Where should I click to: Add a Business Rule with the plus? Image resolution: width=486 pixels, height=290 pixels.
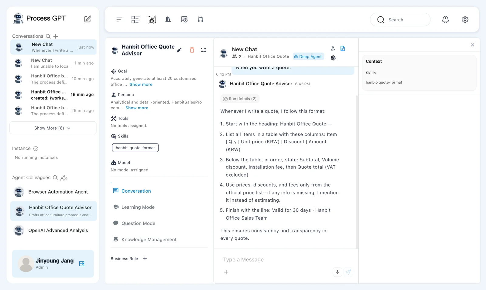145,258
